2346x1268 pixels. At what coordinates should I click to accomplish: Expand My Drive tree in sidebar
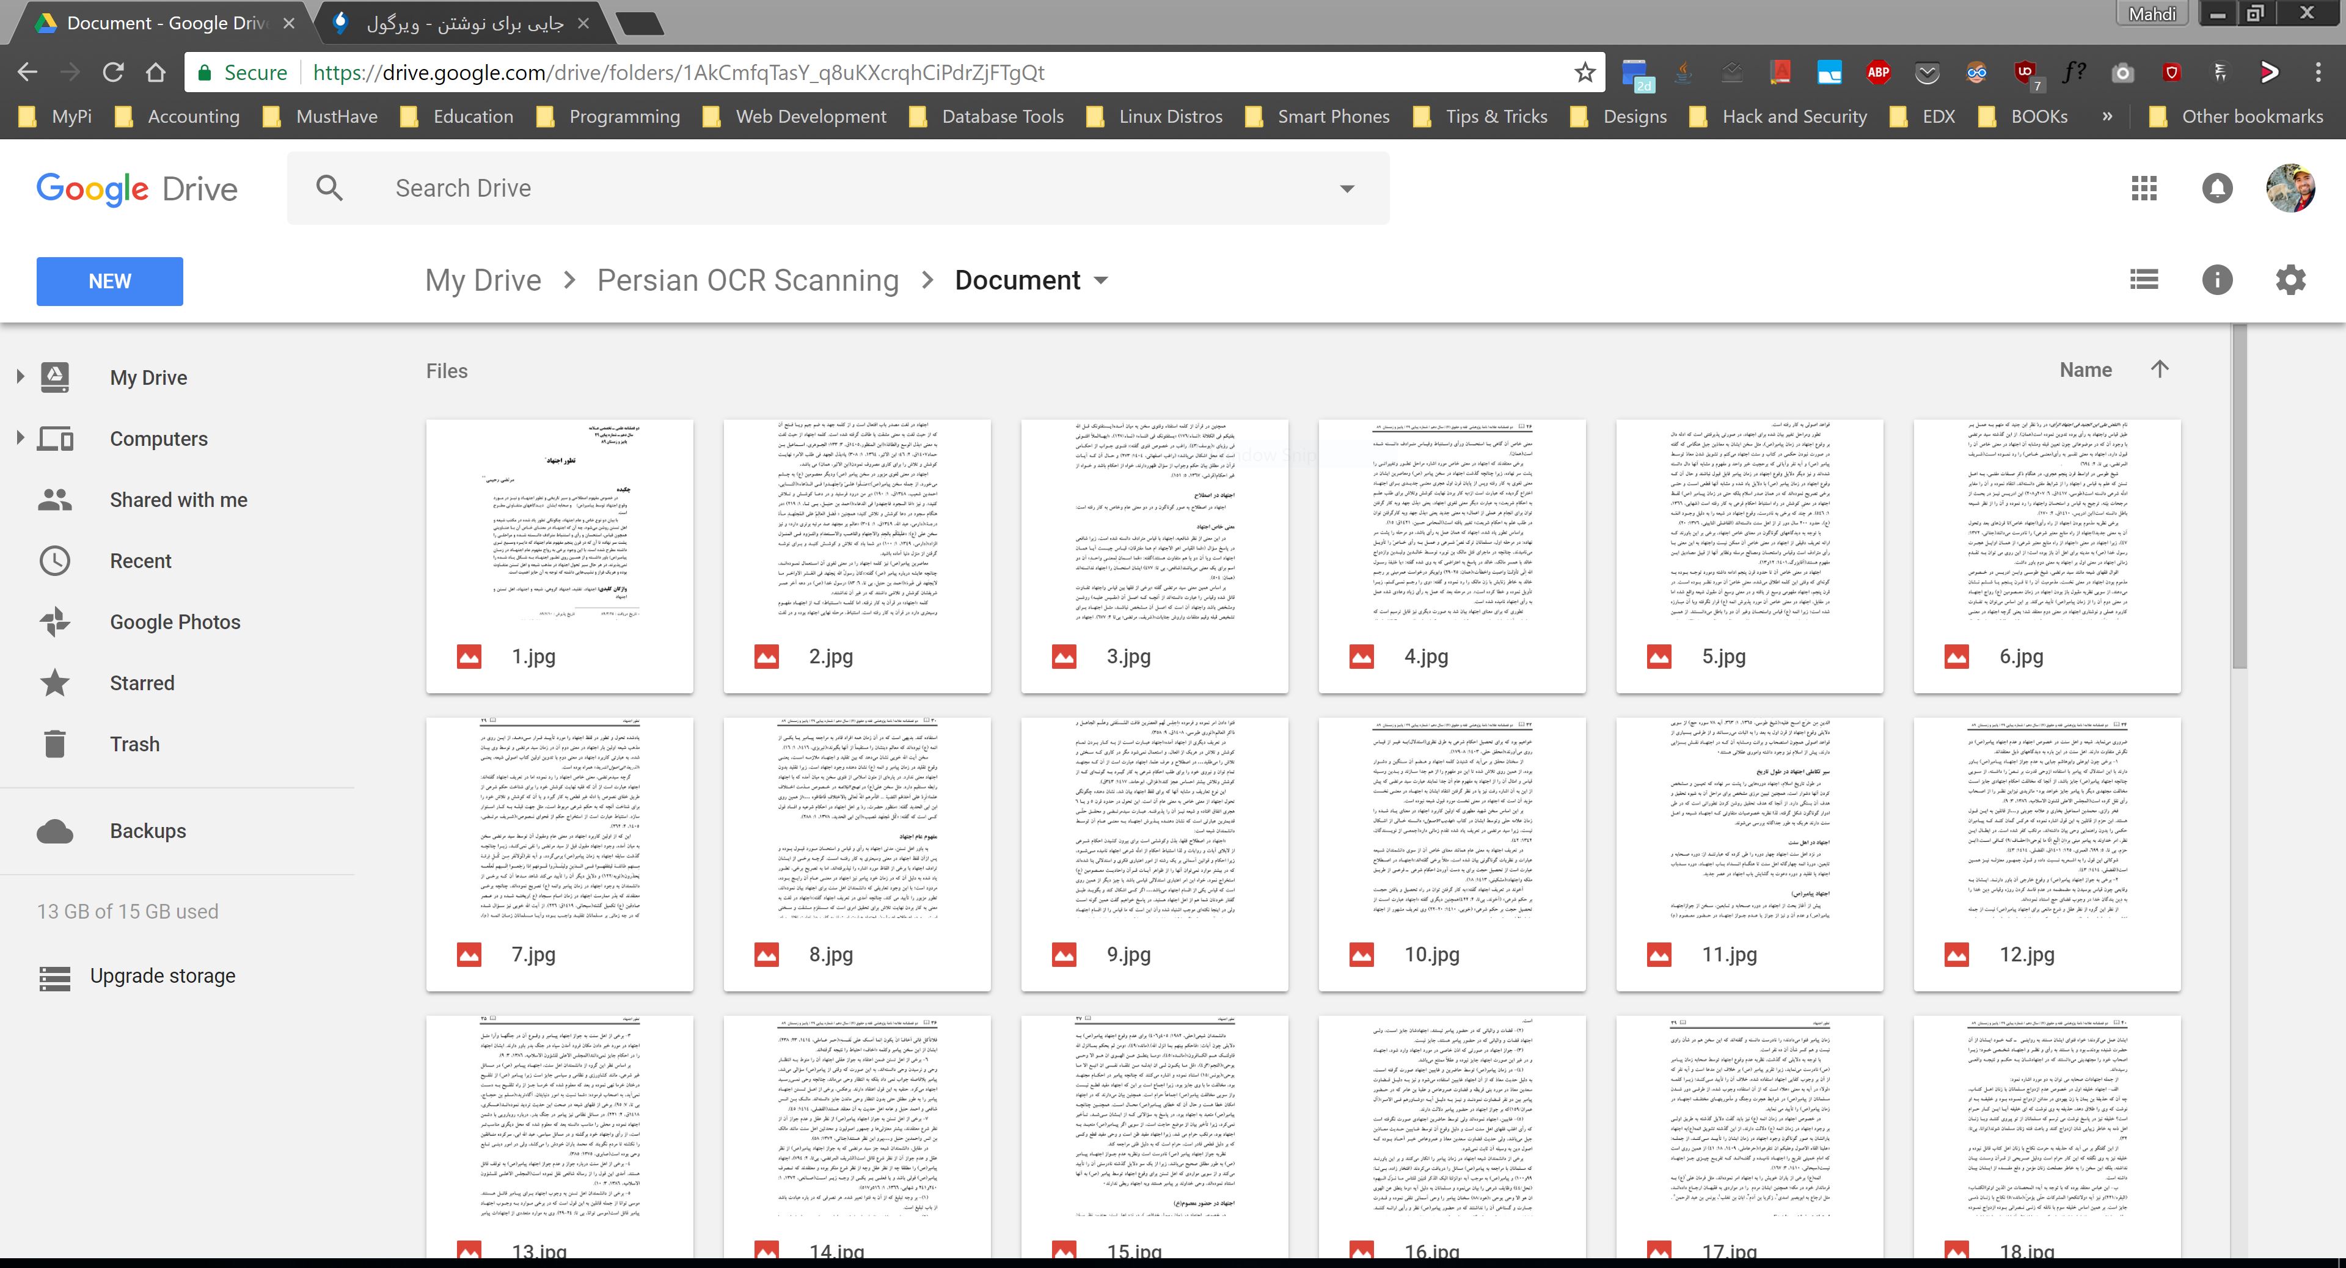pos(20,376)
